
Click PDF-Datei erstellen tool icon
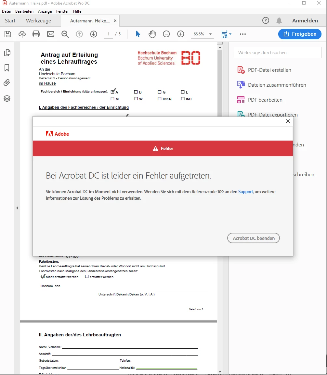241,70
